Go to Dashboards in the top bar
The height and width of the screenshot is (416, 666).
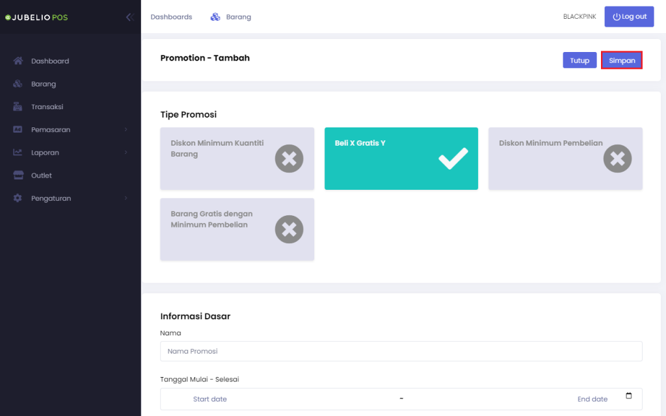171,17
